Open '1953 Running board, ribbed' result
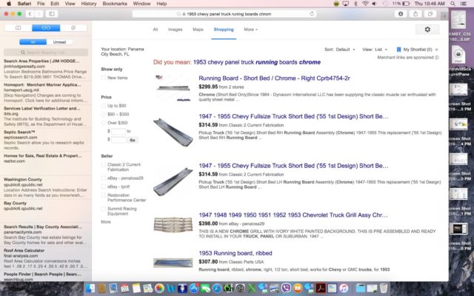 point(236,253)
